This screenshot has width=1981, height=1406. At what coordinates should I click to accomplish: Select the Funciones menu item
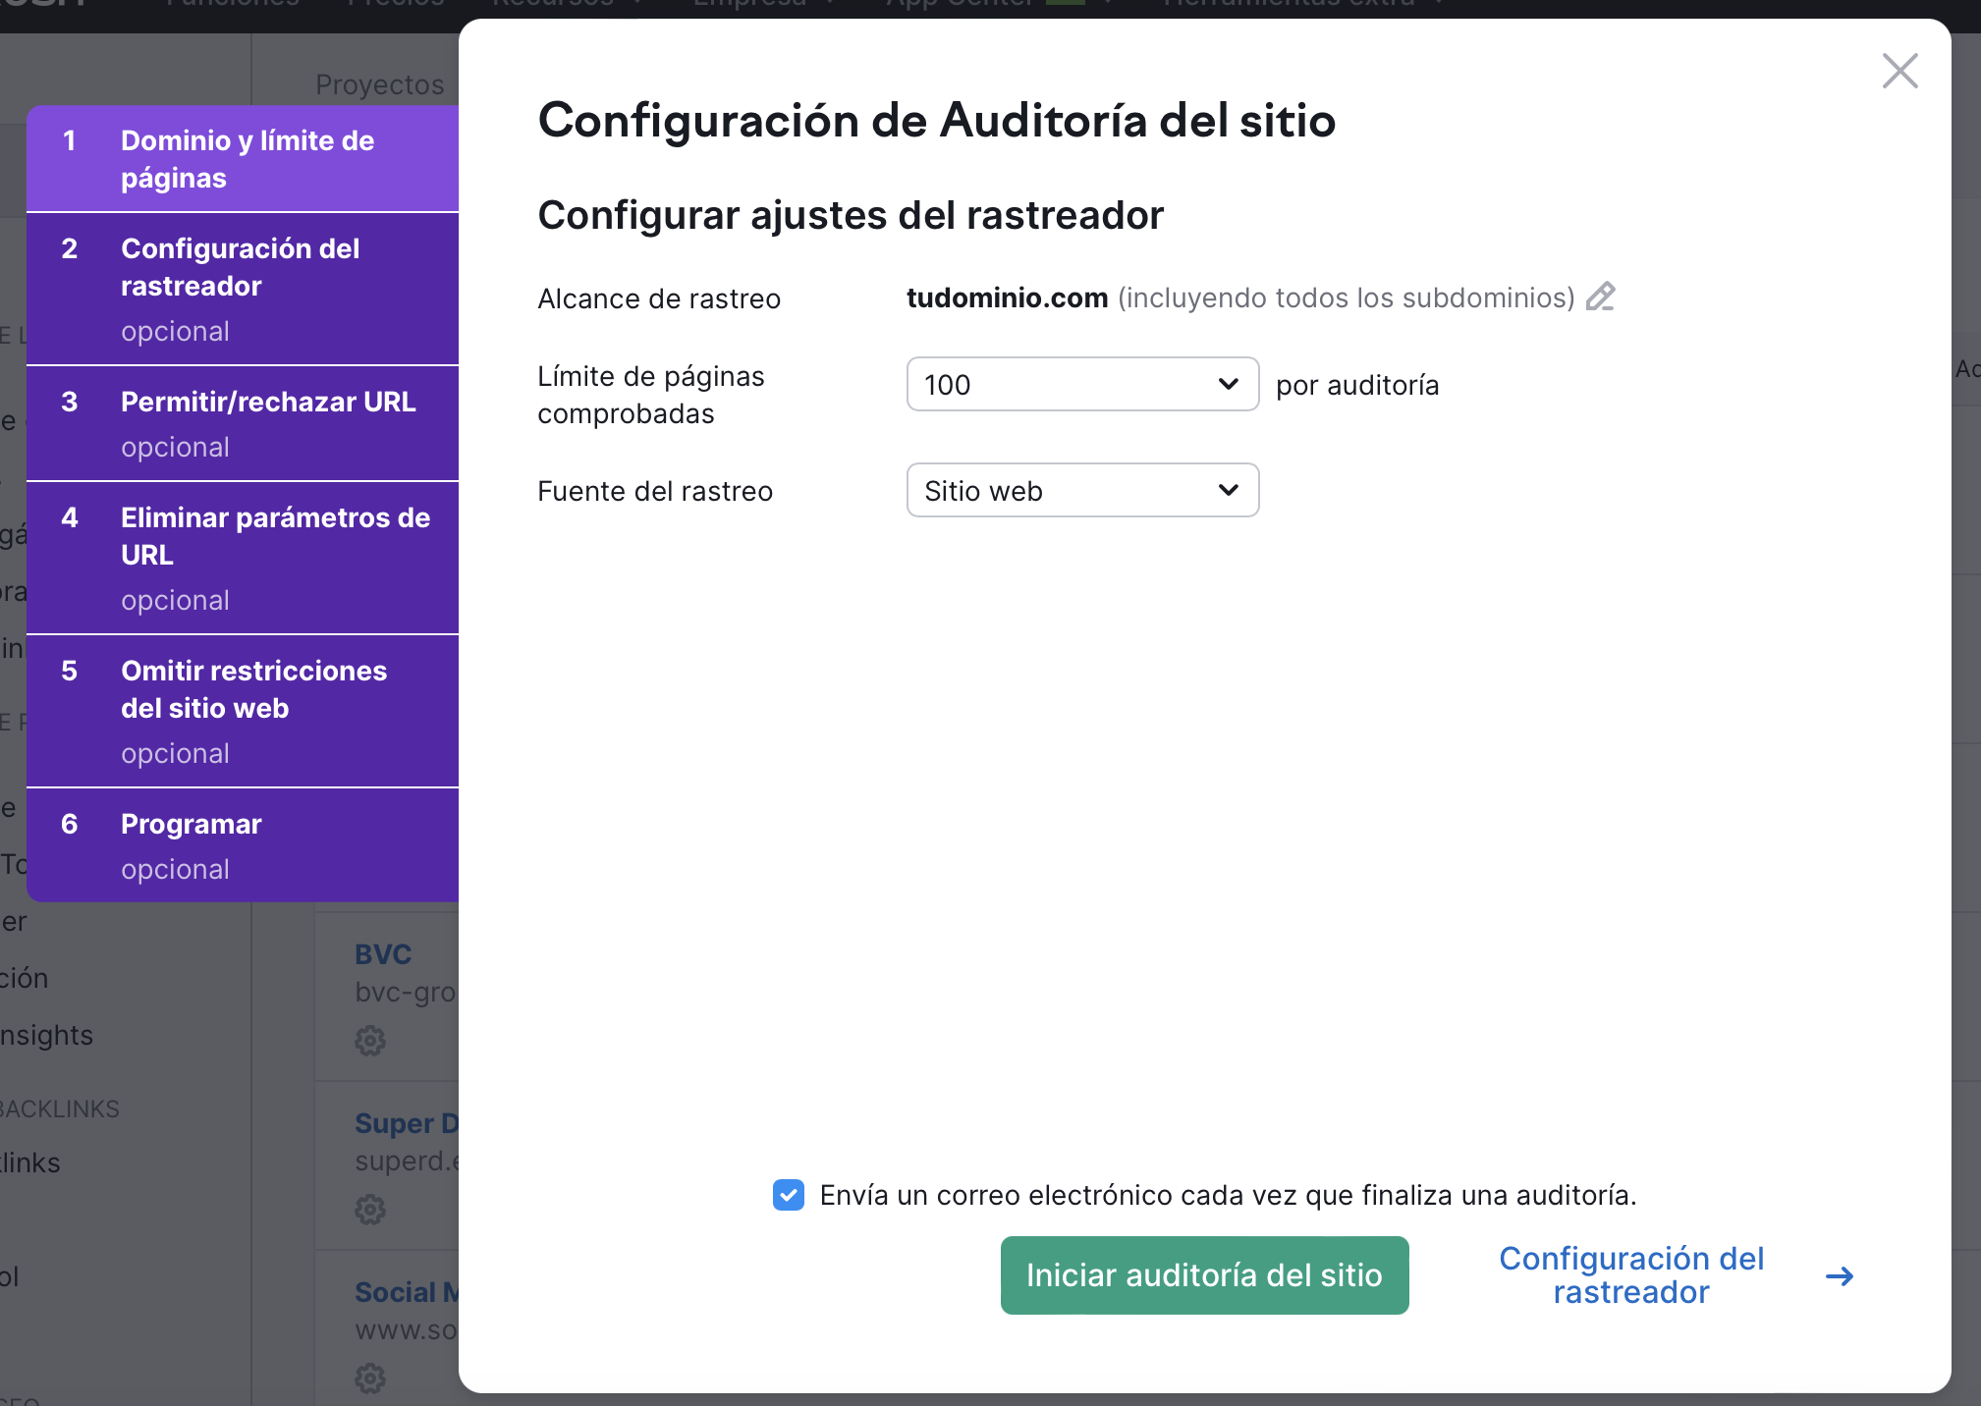click(x=228, y=4)
